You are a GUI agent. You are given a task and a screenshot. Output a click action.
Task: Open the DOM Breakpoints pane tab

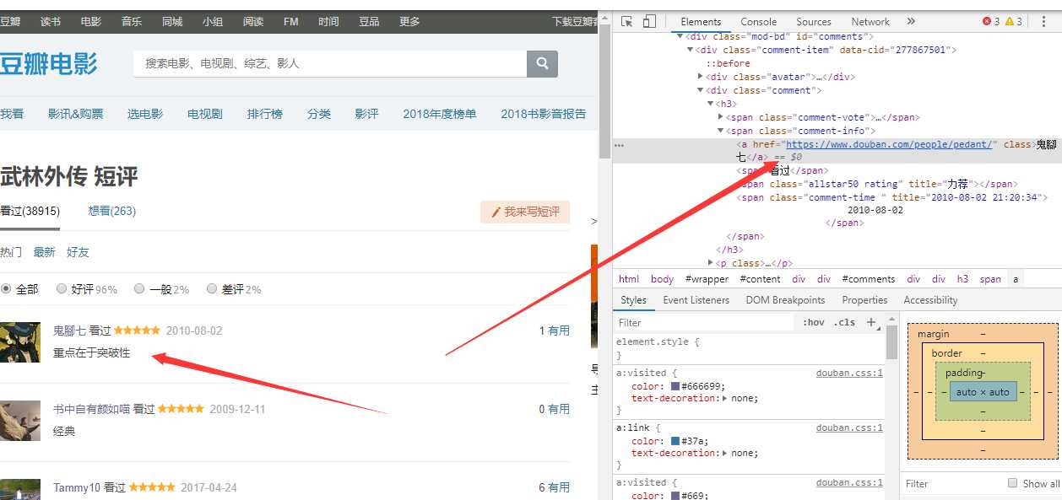(x=785, y=300)
